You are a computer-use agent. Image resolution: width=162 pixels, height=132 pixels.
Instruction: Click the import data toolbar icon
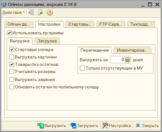coord(40,12)
